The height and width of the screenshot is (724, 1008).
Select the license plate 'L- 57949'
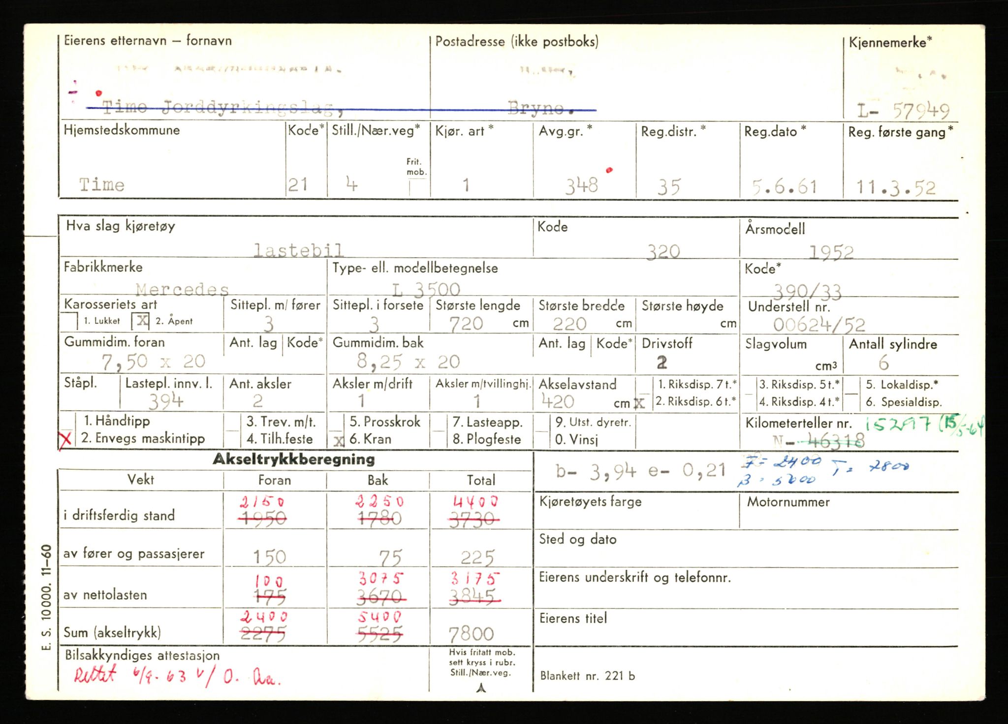904,111
